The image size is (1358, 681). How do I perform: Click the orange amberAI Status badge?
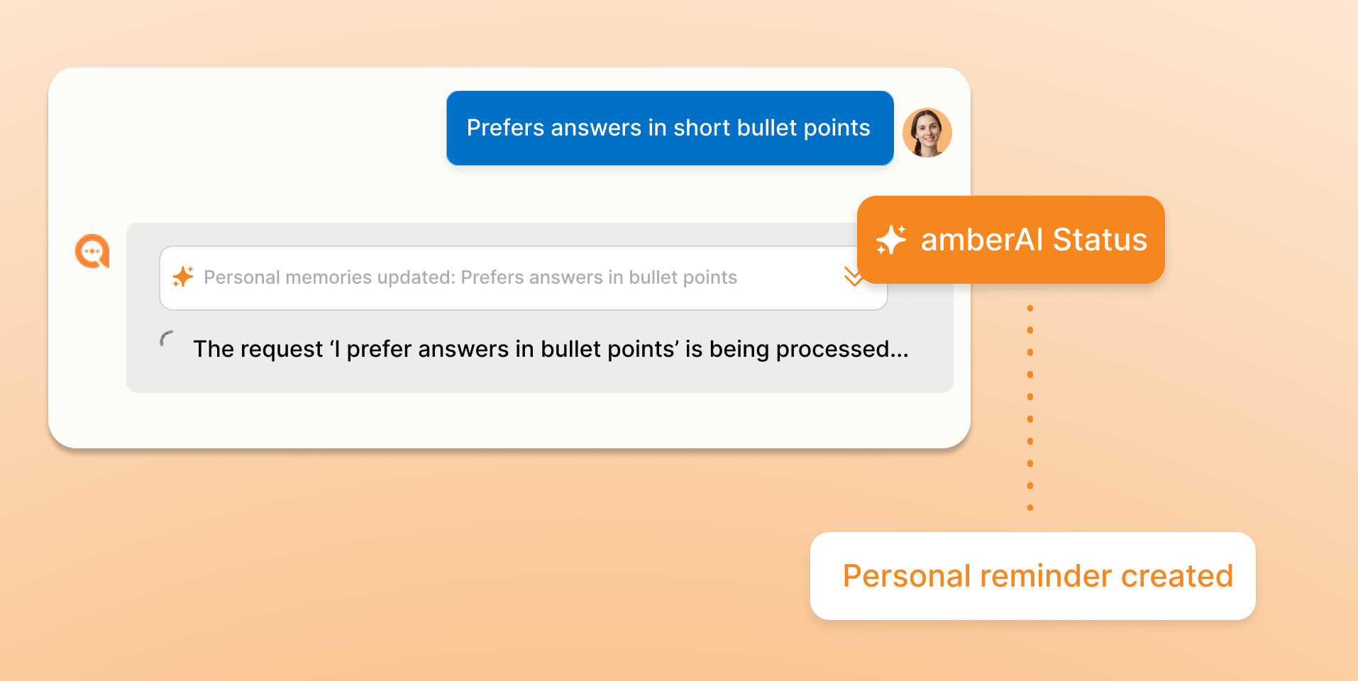(x=1010, y=240)
